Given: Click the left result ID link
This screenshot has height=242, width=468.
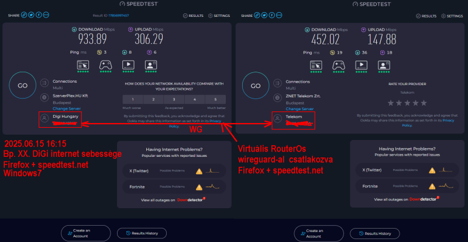Looking at the screenshot, I should (119, 16).
